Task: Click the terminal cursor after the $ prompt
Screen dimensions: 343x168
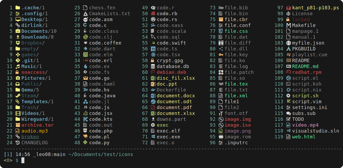Action: (23, 160)
